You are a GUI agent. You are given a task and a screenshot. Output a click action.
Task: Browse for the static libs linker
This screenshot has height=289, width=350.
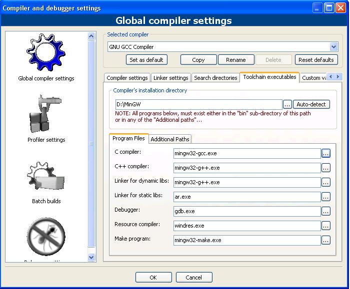[x=325, y=197]
